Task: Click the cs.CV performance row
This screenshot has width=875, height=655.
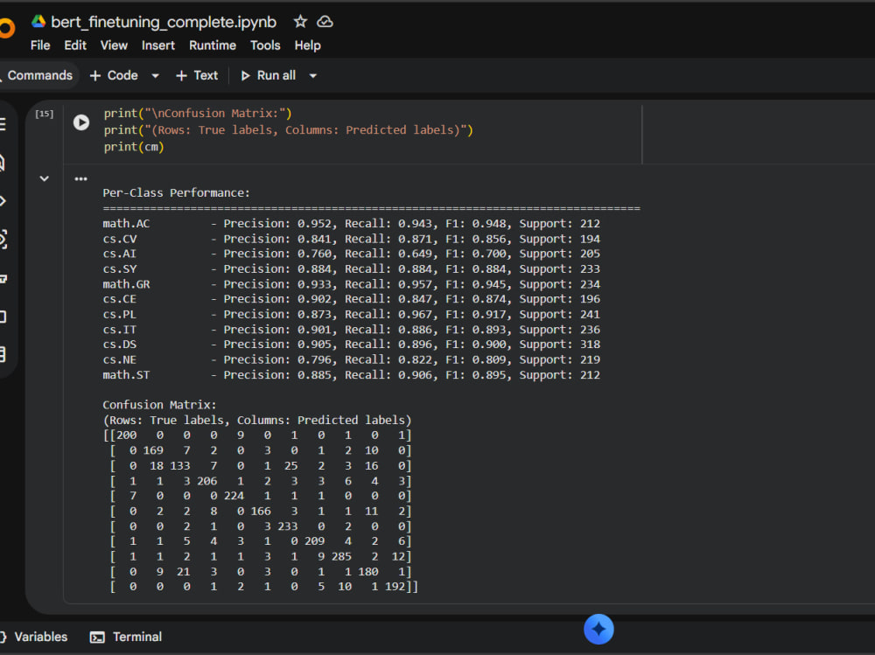Action: pyautogui.click(x=351, y=239)
